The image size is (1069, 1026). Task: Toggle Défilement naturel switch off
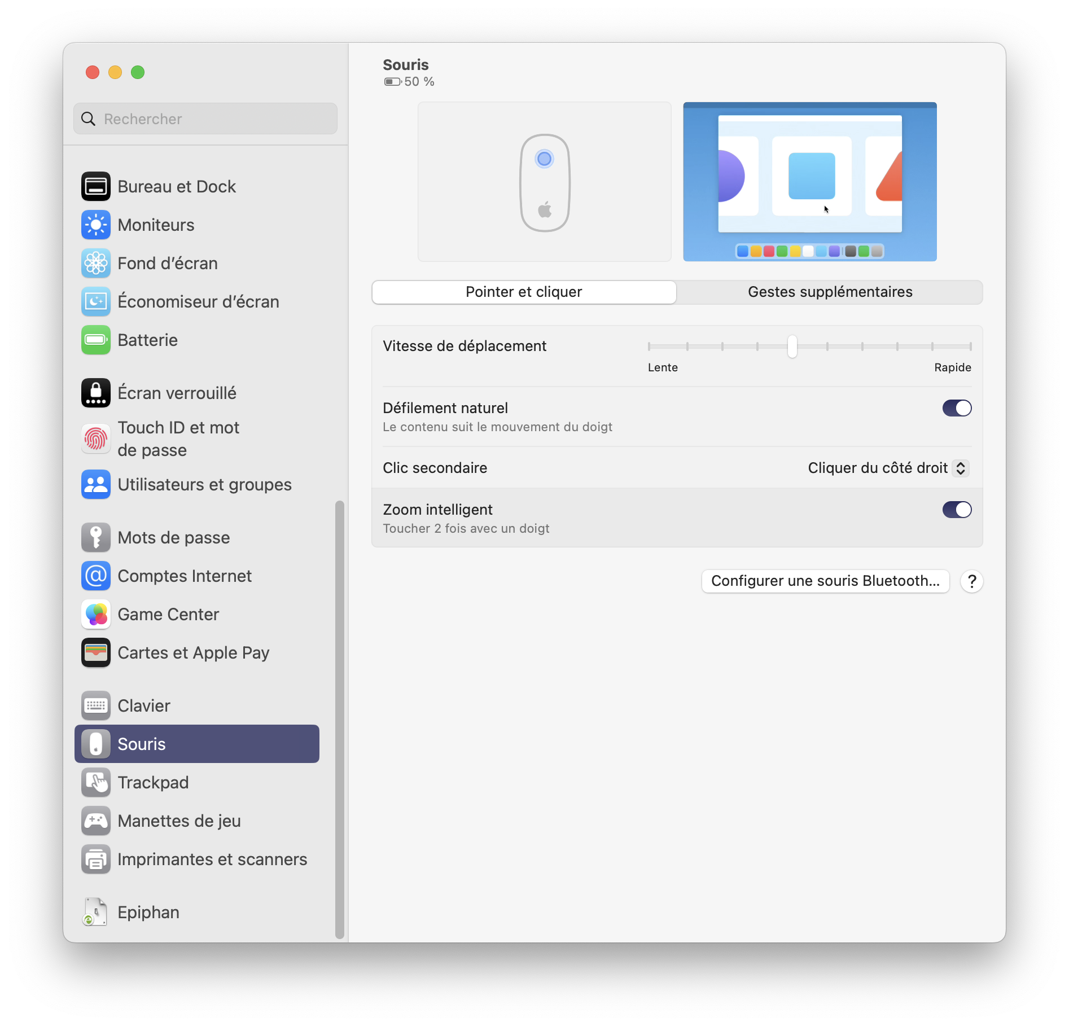(x=957, y=408)
